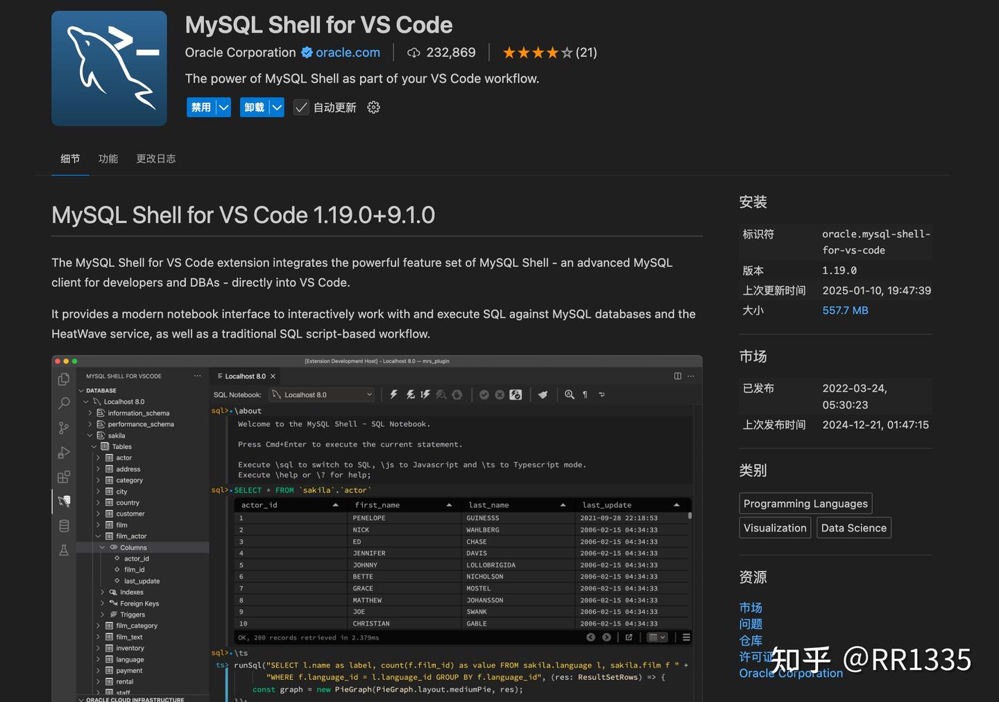Switch to the 功能 tab

coord(108,158)
